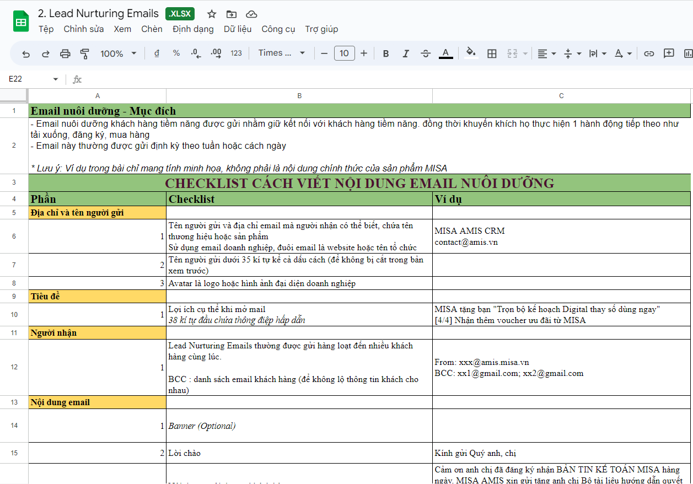Screen dimensions: 693x484
Task: Rename the document title '2. Lead Nurturing Emails'
Action: 99,14
